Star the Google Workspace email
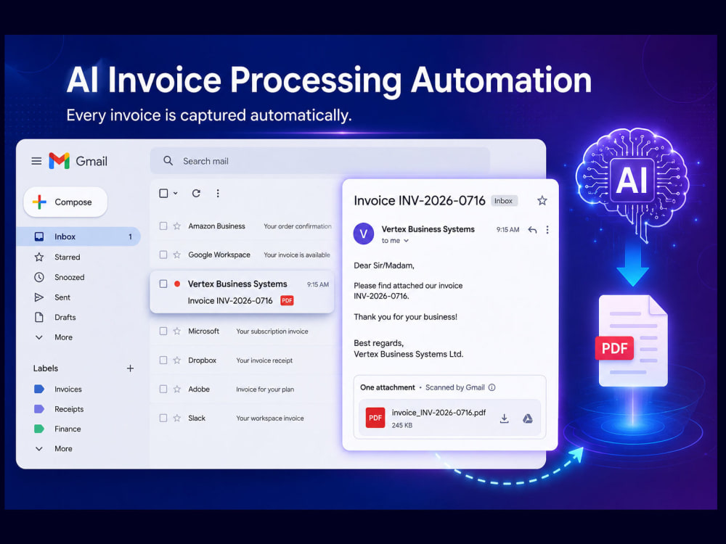Image resolution: width=726 pixels, height=544 pixels. [x=177, y=255]
